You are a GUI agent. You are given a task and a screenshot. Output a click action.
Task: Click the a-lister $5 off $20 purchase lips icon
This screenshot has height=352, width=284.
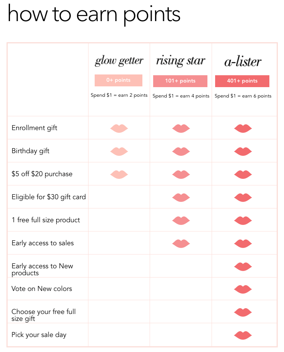[243, 174]
